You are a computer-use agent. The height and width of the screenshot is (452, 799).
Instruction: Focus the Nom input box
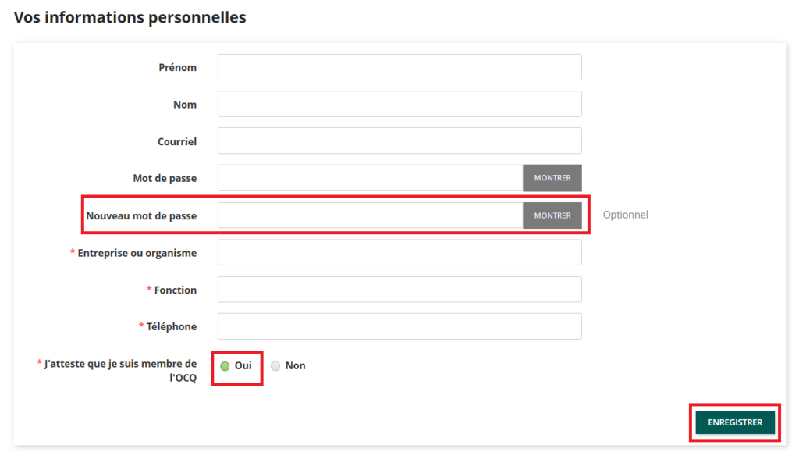(x=399, y=104)
